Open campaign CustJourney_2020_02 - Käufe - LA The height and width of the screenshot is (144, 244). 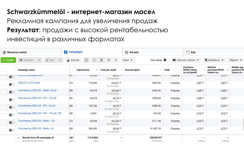click(x=36, y=128)
